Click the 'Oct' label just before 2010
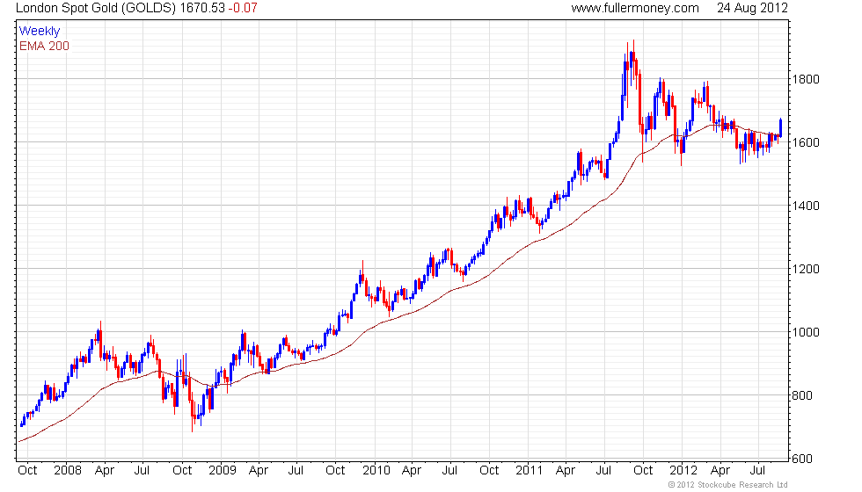 tap(335, 471)
